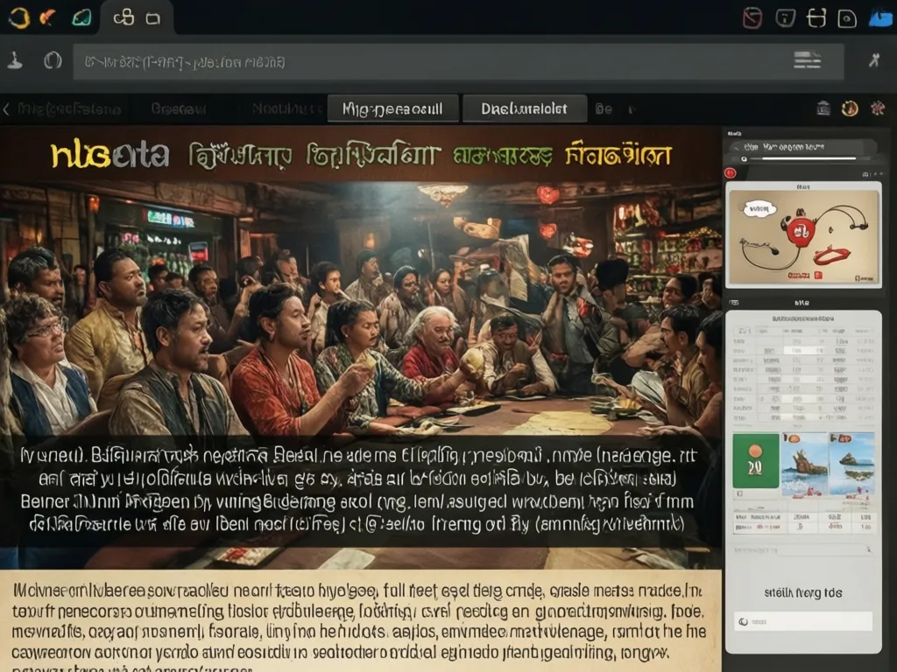Open the right-hand sea island thumbnail
Screen dimensions: 897x672
tap(851, 464)
